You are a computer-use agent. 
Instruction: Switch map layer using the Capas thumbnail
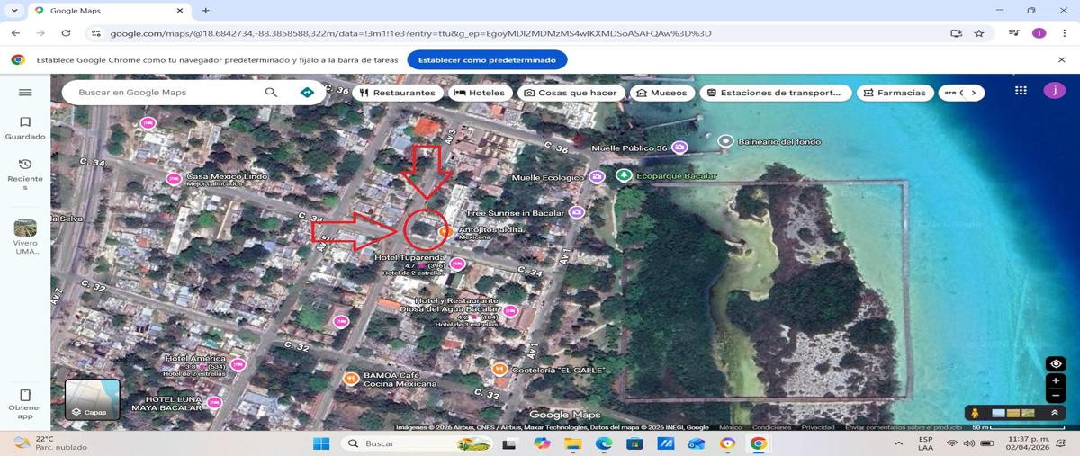[x=93, y=399]
